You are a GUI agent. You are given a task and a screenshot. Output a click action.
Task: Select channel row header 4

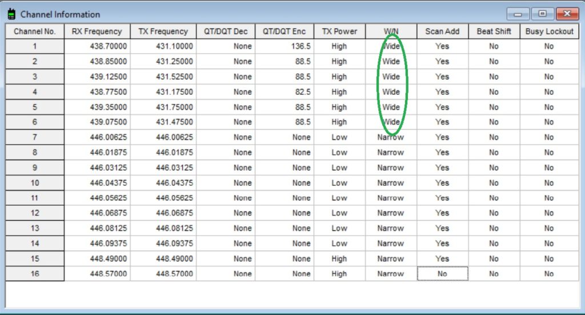pyautogui.click(x=35, y=92)
